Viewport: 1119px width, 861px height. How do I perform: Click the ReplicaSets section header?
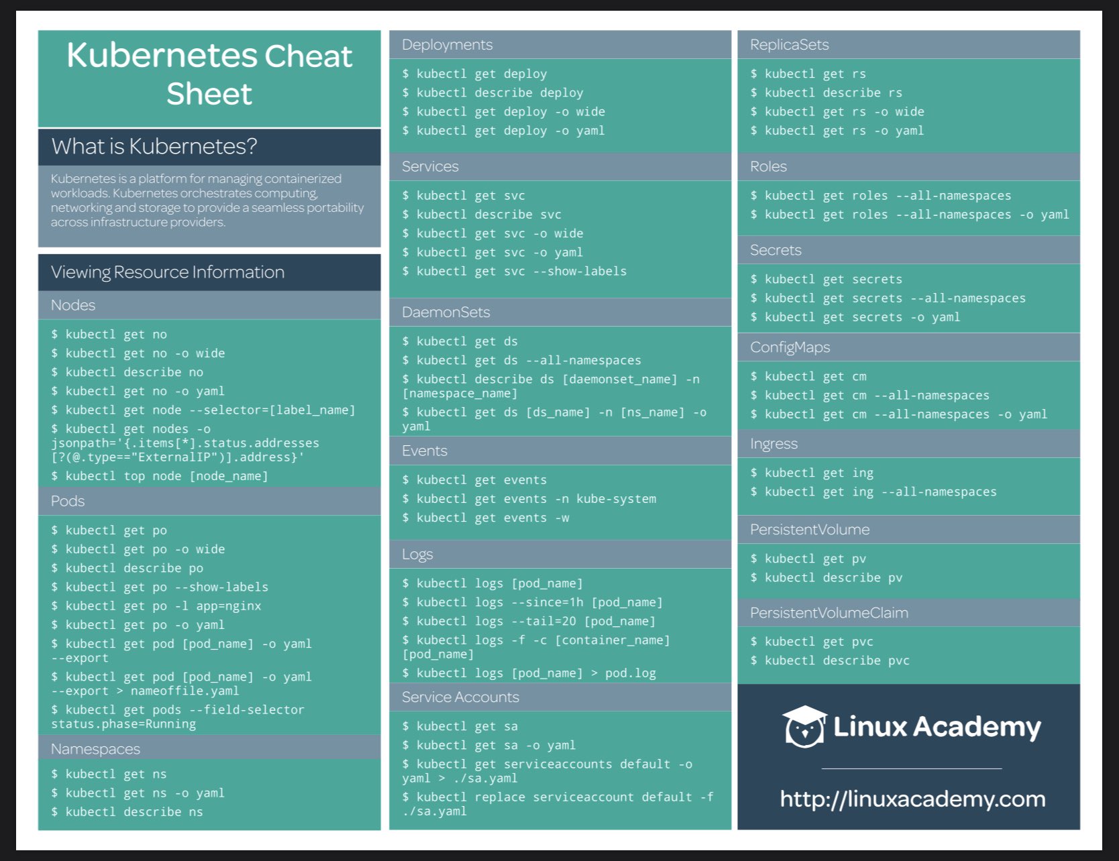pyautogui.click(x=909, y=44)
